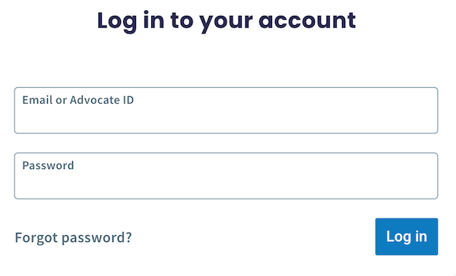This screenshot has height=276, width=456.
Task: Click empty area inside the Password field
Action: click(226, 184)
